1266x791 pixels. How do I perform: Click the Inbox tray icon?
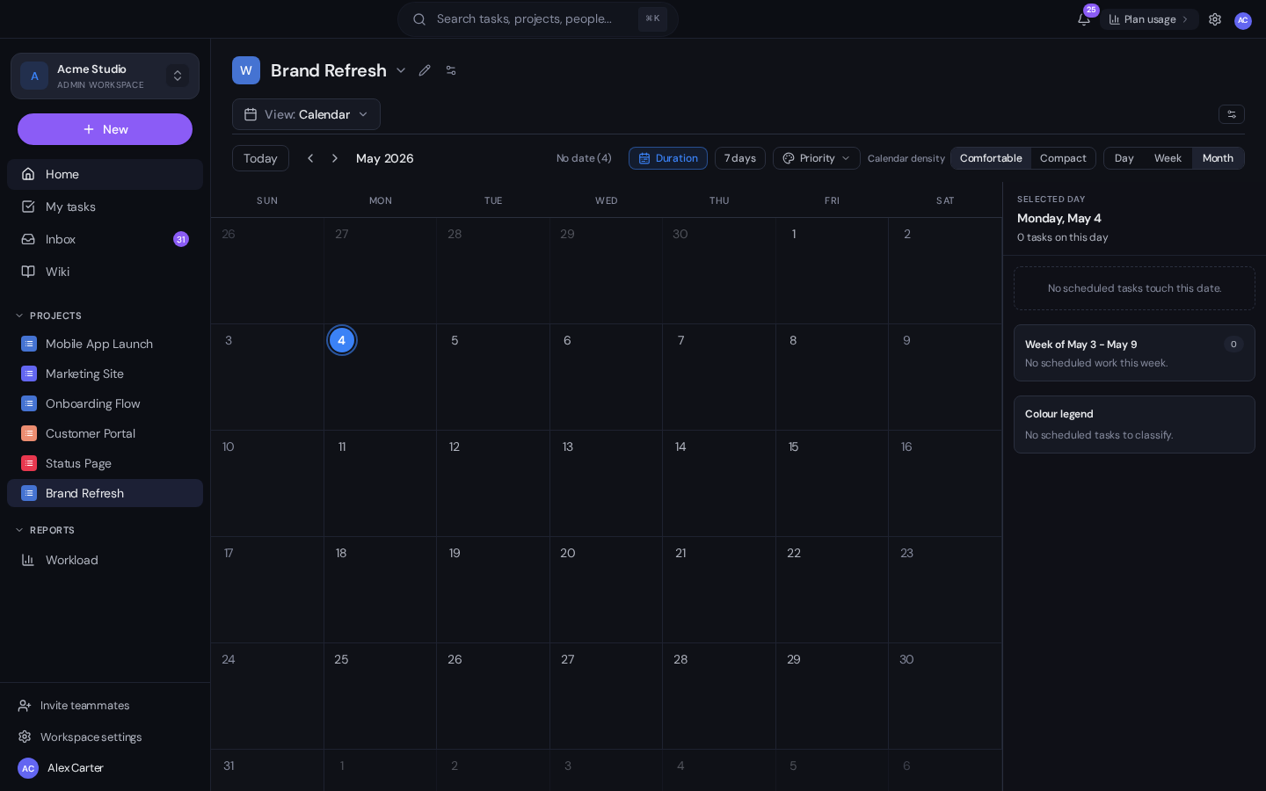[x=28, y=239]
